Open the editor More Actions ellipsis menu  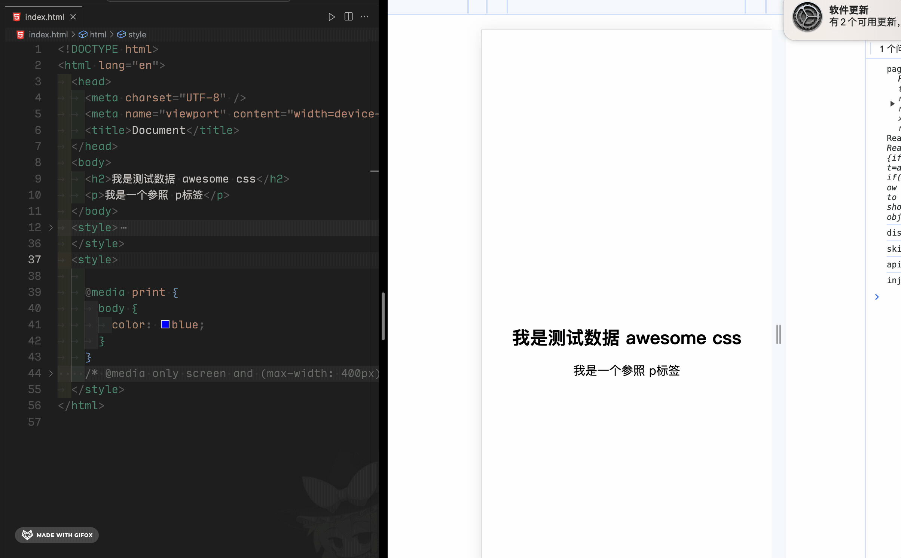pyautogui.click(x=364, y=17)
